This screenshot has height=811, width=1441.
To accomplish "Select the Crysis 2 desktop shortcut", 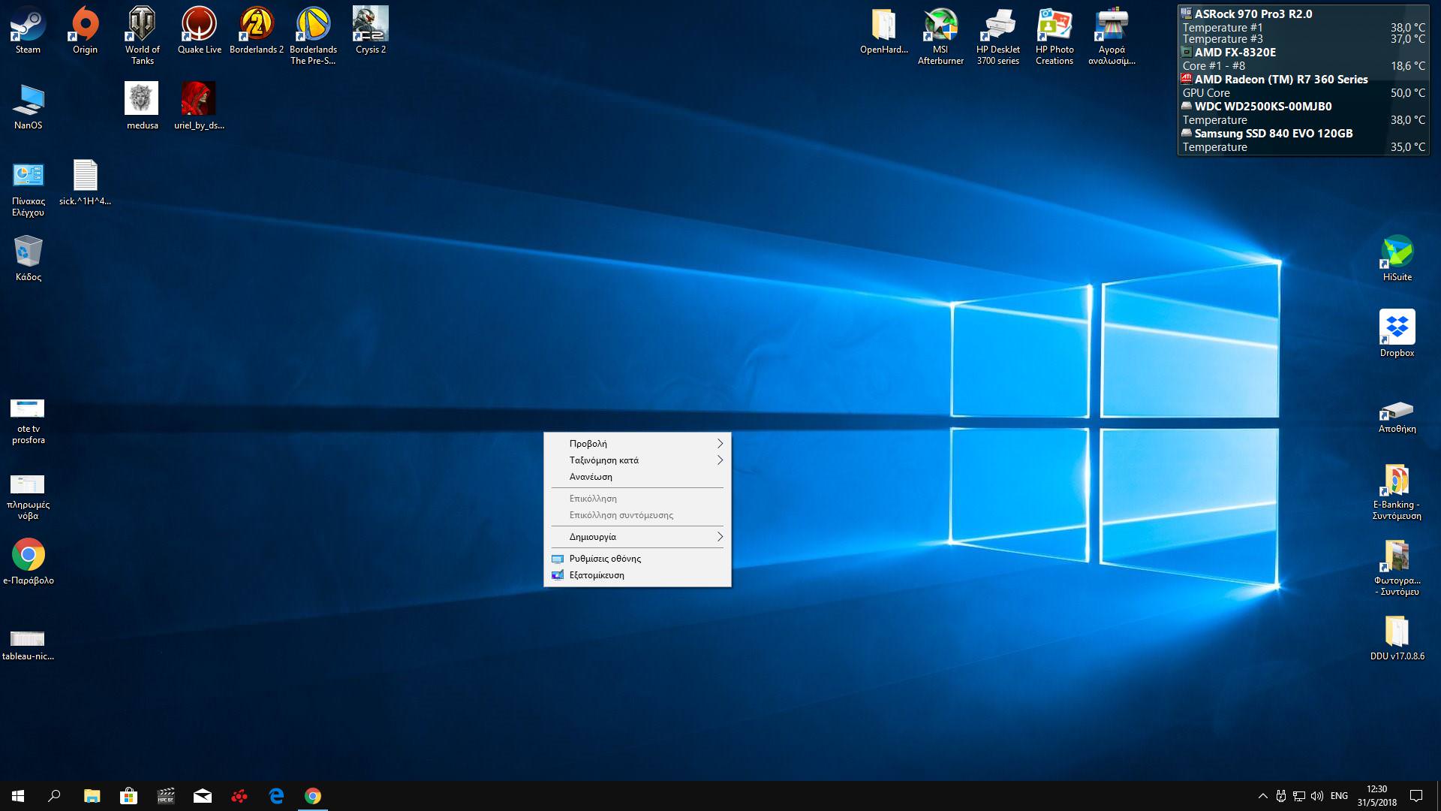I will pyautogui.click(x=371, y=30).
